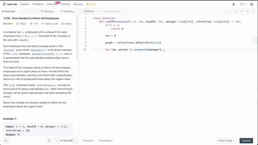Toggle the Autocomplete option
Image resolution: width=258 pixels, height=145 pixels.
point(111,11)
